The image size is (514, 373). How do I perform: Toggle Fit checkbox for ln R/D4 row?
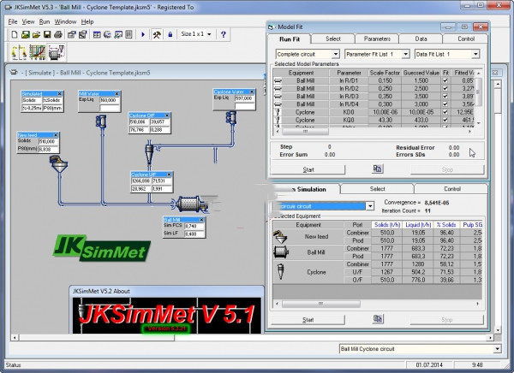[445, 104]
